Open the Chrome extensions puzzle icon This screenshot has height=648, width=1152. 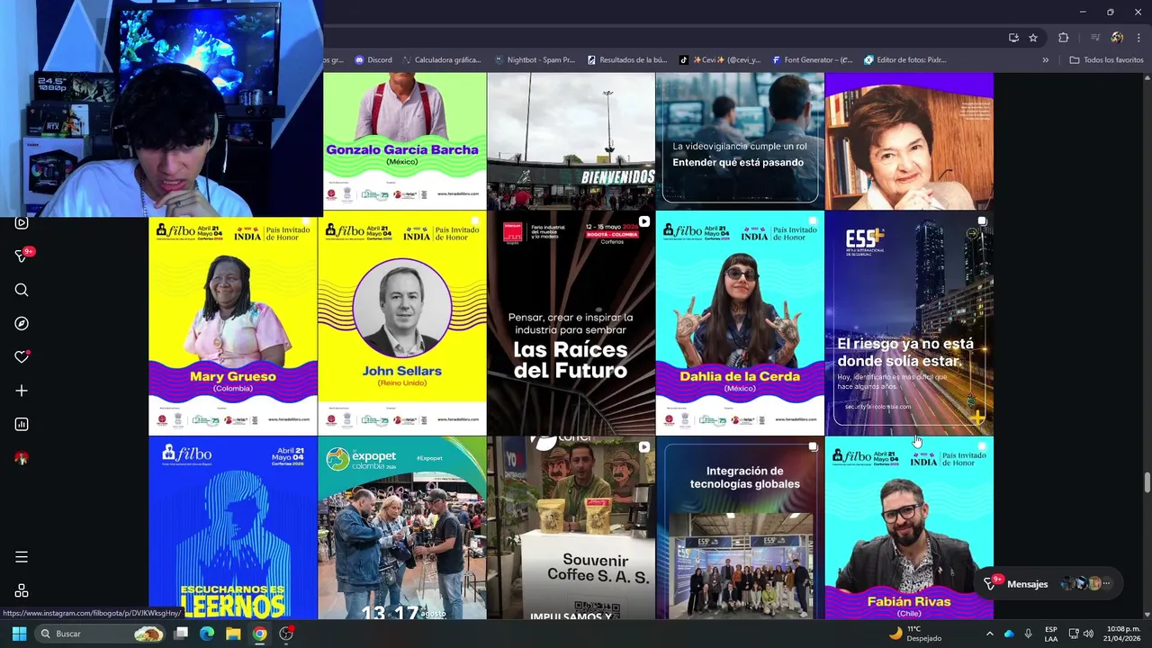coord(1064,38)
